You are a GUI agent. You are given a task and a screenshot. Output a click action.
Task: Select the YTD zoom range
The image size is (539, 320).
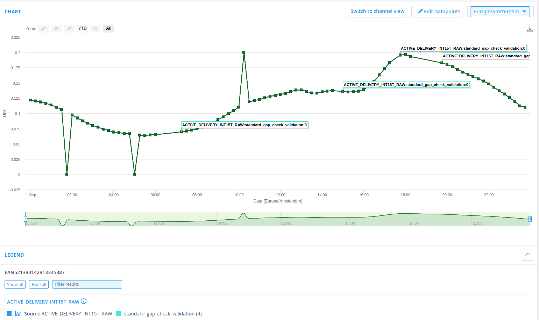point(83,28)
